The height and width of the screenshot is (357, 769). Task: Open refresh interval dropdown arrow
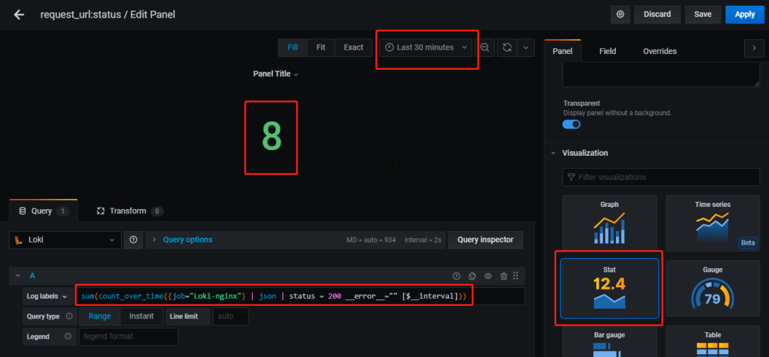pyautogui.click(x=525, y=48)
